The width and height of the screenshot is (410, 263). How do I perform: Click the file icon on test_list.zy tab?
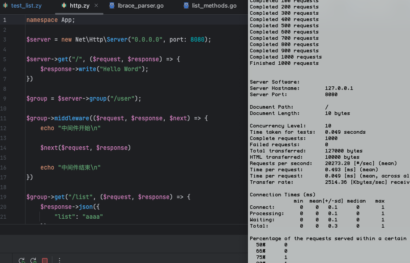click(5, 6)
